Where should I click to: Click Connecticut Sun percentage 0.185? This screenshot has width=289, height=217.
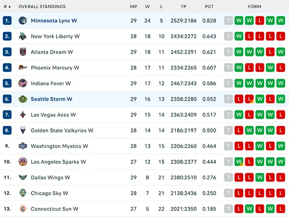[209, 209]
